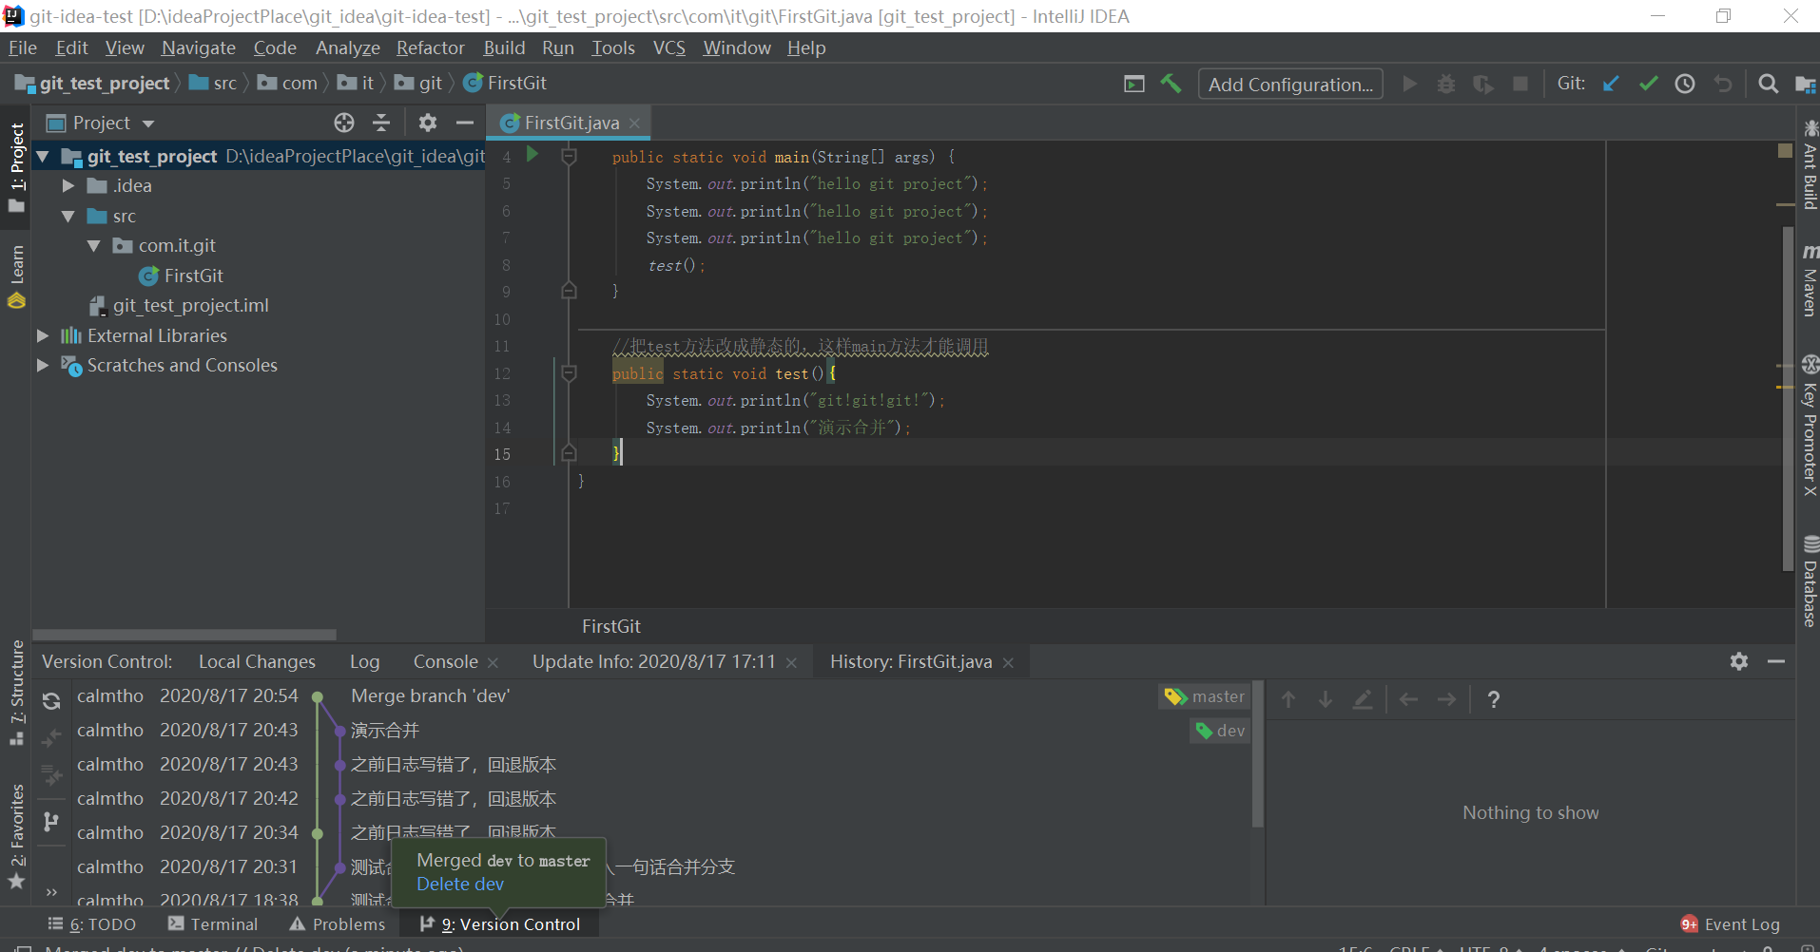This screenshot has height=952, width=1820.
Task: Toggle the 9: Version Control tool window
Action: (500, 924)
